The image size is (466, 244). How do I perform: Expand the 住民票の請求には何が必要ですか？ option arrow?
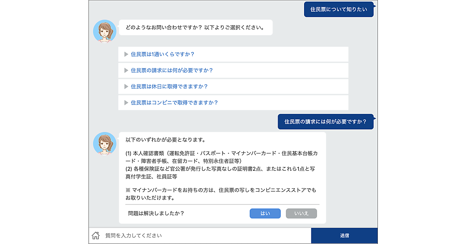(126, 70)
